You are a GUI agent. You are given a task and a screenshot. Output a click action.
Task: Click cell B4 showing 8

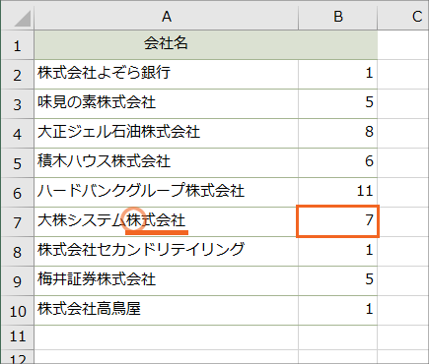338,134
